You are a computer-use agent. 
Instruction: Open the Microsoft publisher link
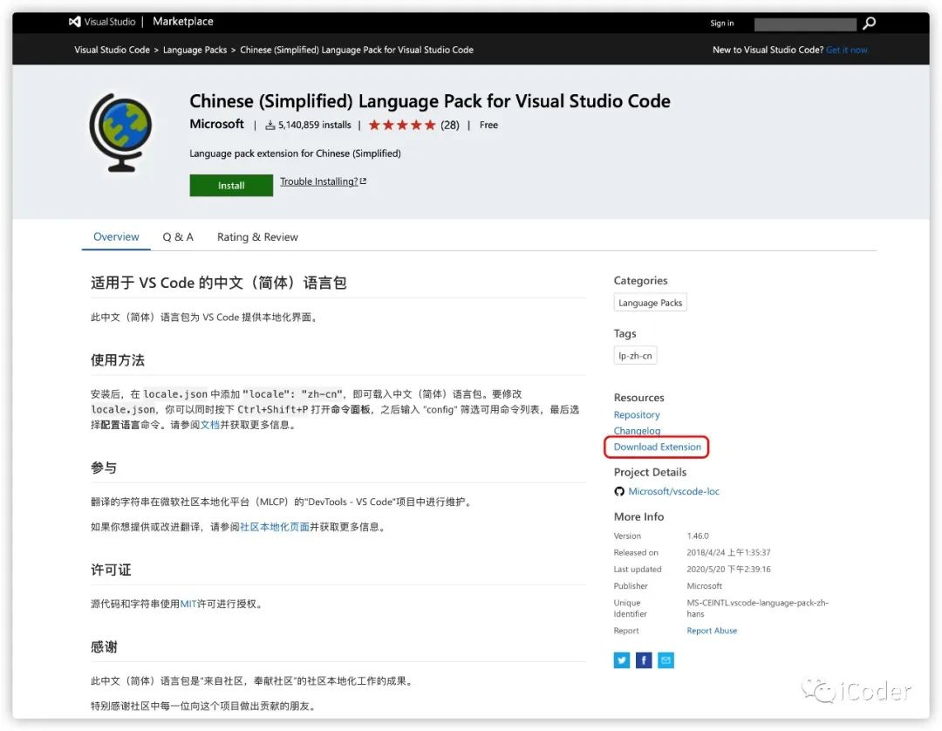tap(216, 125)
